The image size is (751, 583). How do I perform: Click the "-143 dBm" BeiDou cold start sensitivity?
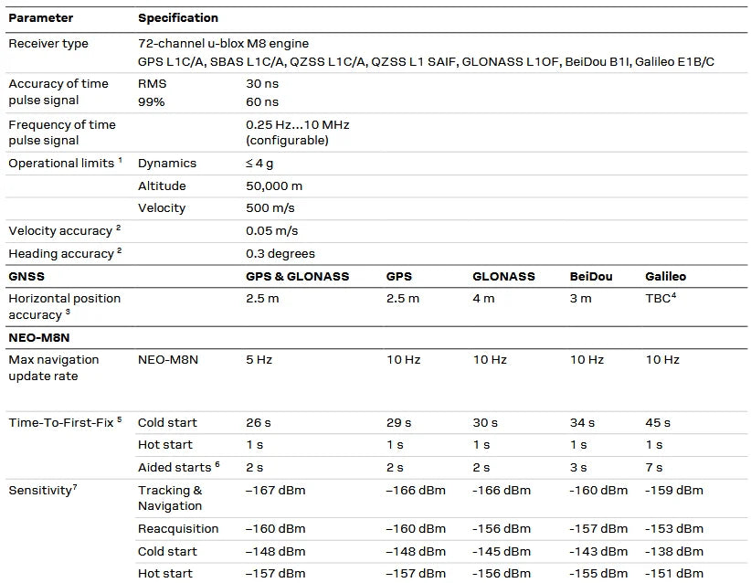[598, 552]
